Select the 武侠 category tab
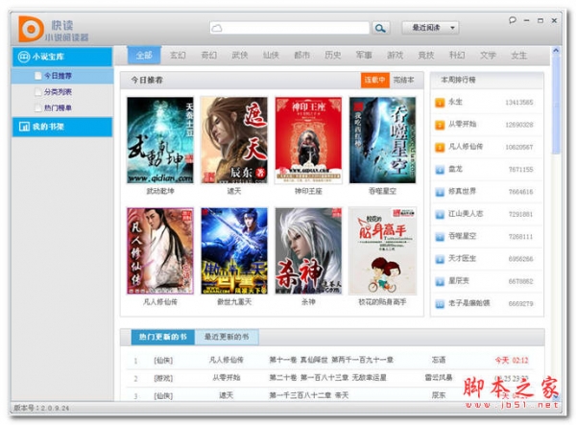 point(240,56)
